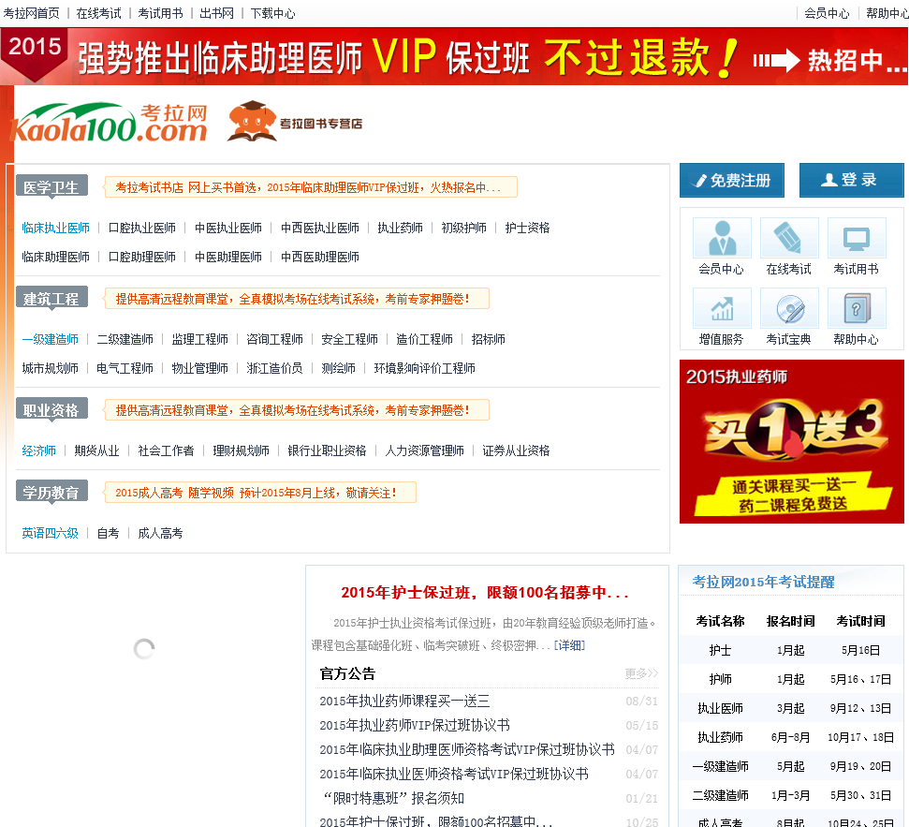Open the 成人高考 link under 学历教育
Screen dimensions: 909x827
pyautogui.click(x=160, y=533)
